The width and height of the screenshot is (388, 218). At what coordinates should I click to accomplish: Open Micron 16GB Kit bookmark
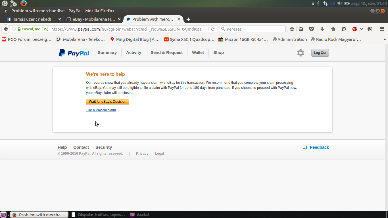click(243, 39)
